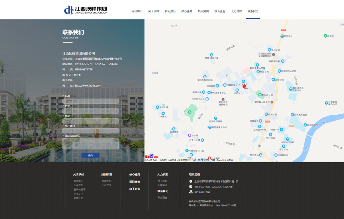Click the 鄱阳县保育院 map marker icon
344x219 pixels.
216,118
